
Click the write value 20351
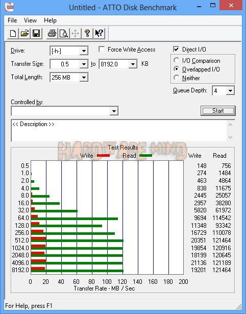(199, 240)
